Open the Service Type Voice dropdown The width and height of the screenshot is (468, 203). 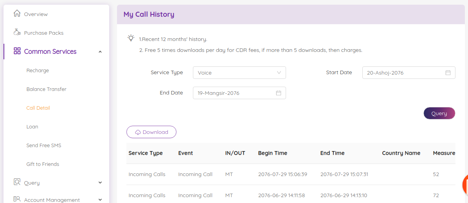(239, 73)
